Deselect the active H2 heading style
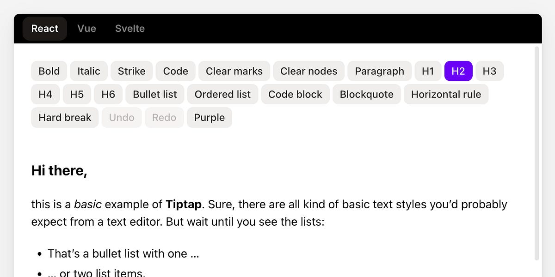The width and height of the screenshot is (555, 277). coord(458,71)
